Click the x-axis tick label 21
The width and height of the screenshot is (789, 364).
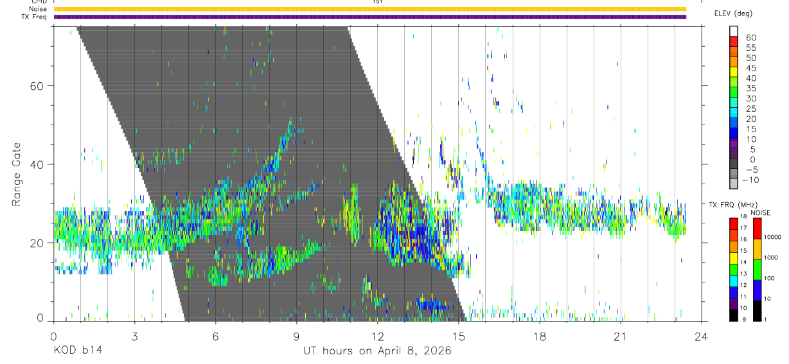pyautogui.click(x=620, y=336)
